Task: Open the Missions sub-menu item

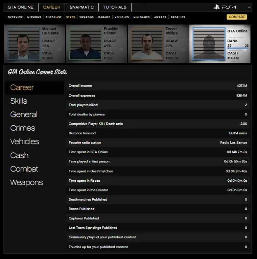Action: point(34,17)
